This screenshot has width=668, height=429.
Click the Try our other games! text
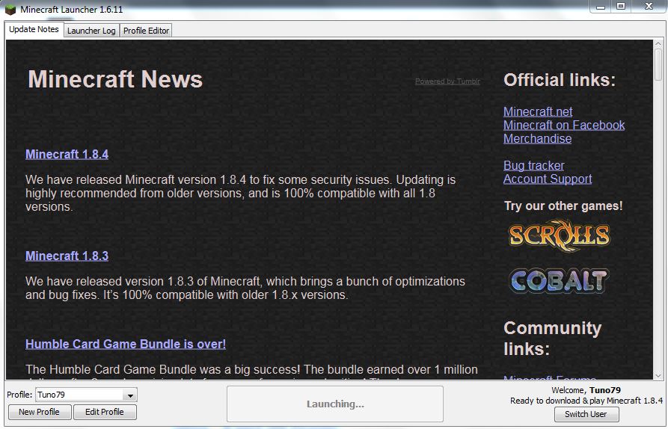point(563,206)
